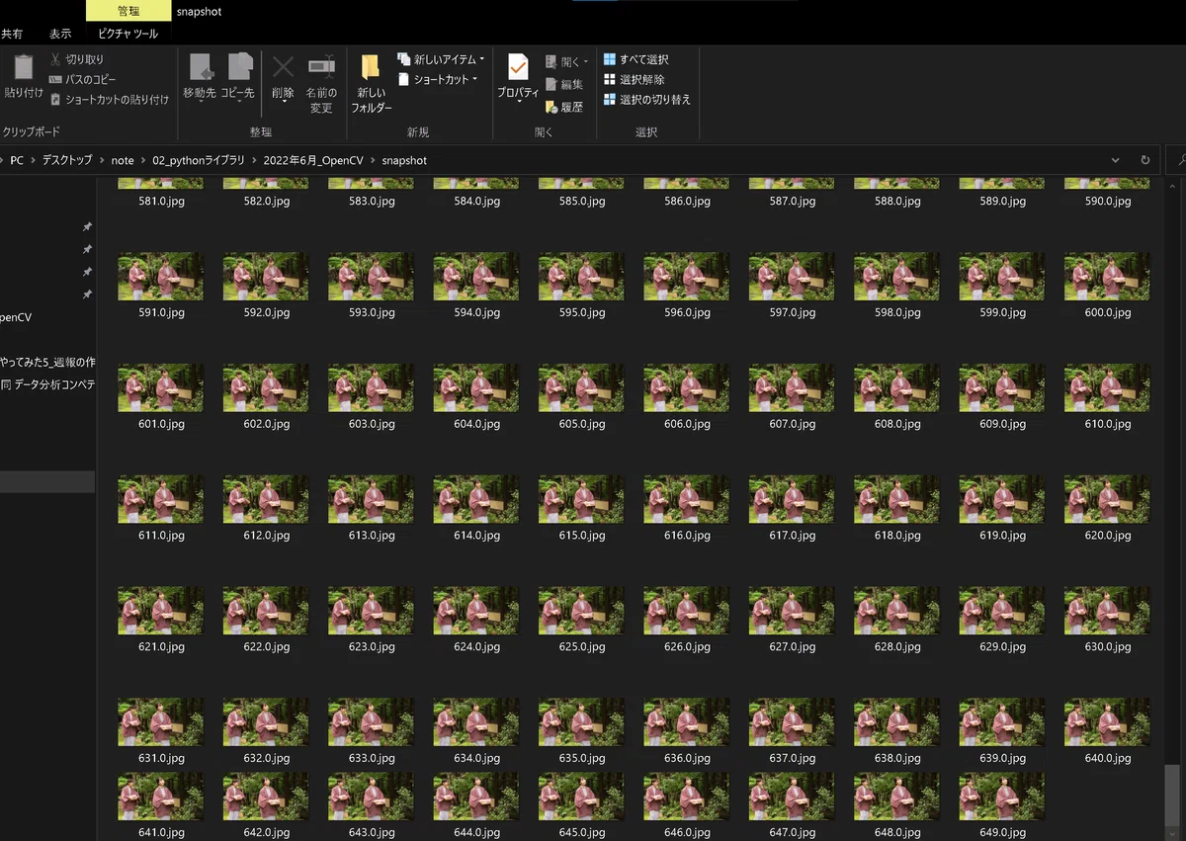Screen dimensions: 1186x841
Task: Open the 移動先 (move to) button
Action: [200, 76]
